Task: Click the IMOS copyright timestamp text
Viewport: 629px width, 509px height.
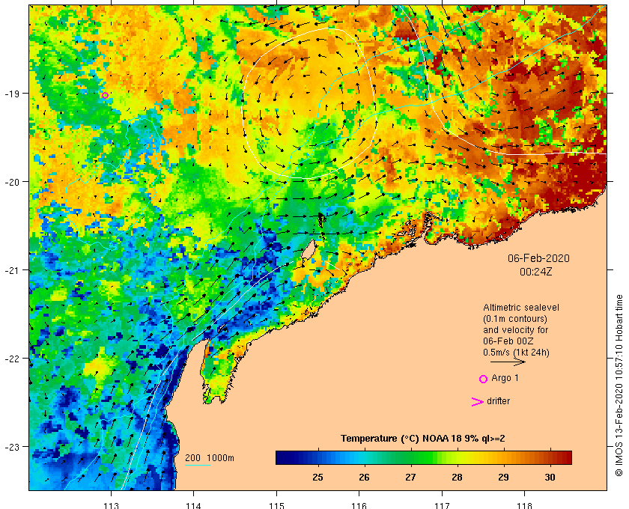Action: point(619,385)
